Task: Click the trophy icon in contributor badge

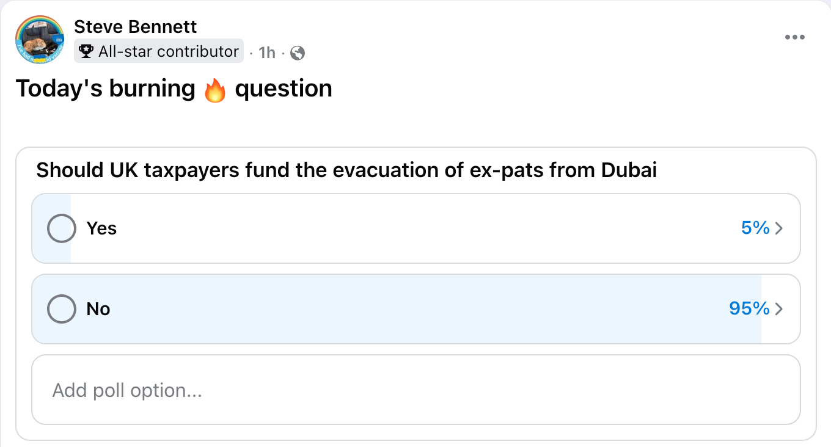Action: (x=86, y=52)
